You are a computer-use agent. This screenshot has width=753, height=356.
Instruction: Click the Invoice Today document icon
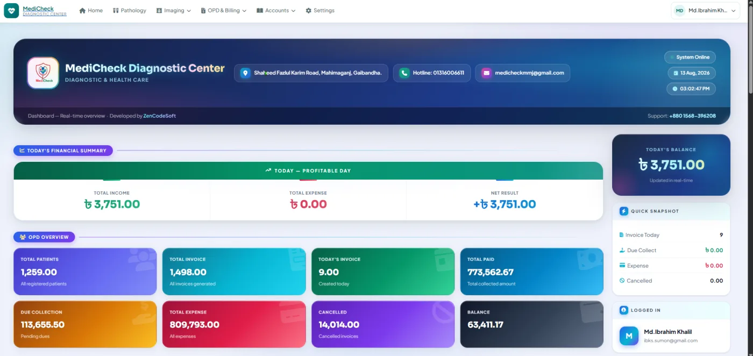click(622, 235)
